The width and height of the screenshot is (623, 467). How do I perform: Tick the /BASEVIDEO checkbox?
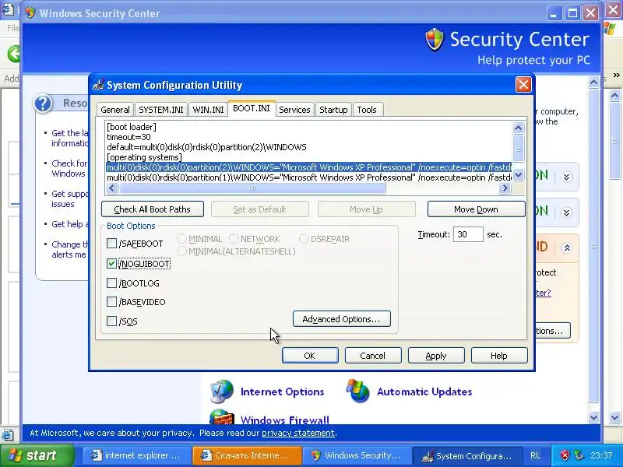111,302
